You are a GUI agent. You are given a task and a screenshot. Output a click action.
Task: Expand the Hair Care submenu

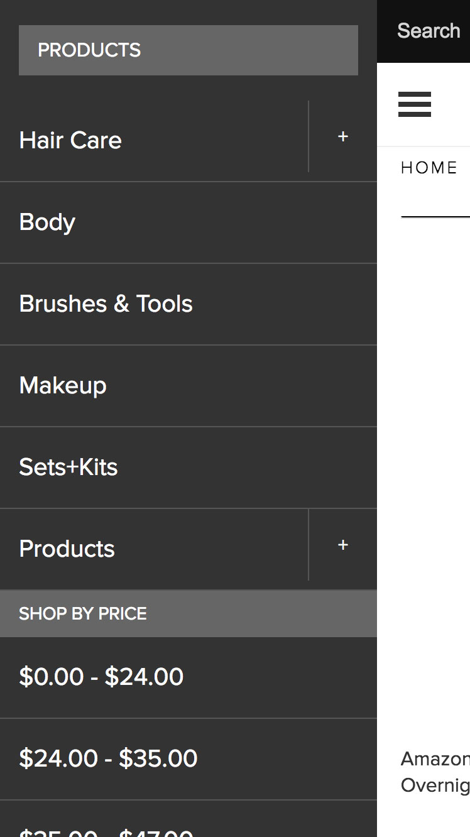tap(342, 137)
